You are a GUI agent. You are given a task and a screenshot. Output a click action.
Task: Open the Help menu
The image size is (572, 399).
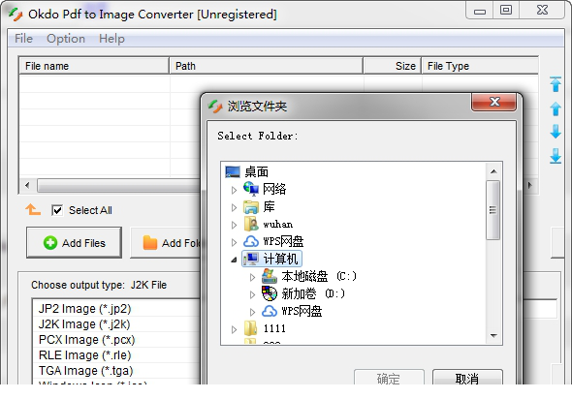click(x=111, y=39)
